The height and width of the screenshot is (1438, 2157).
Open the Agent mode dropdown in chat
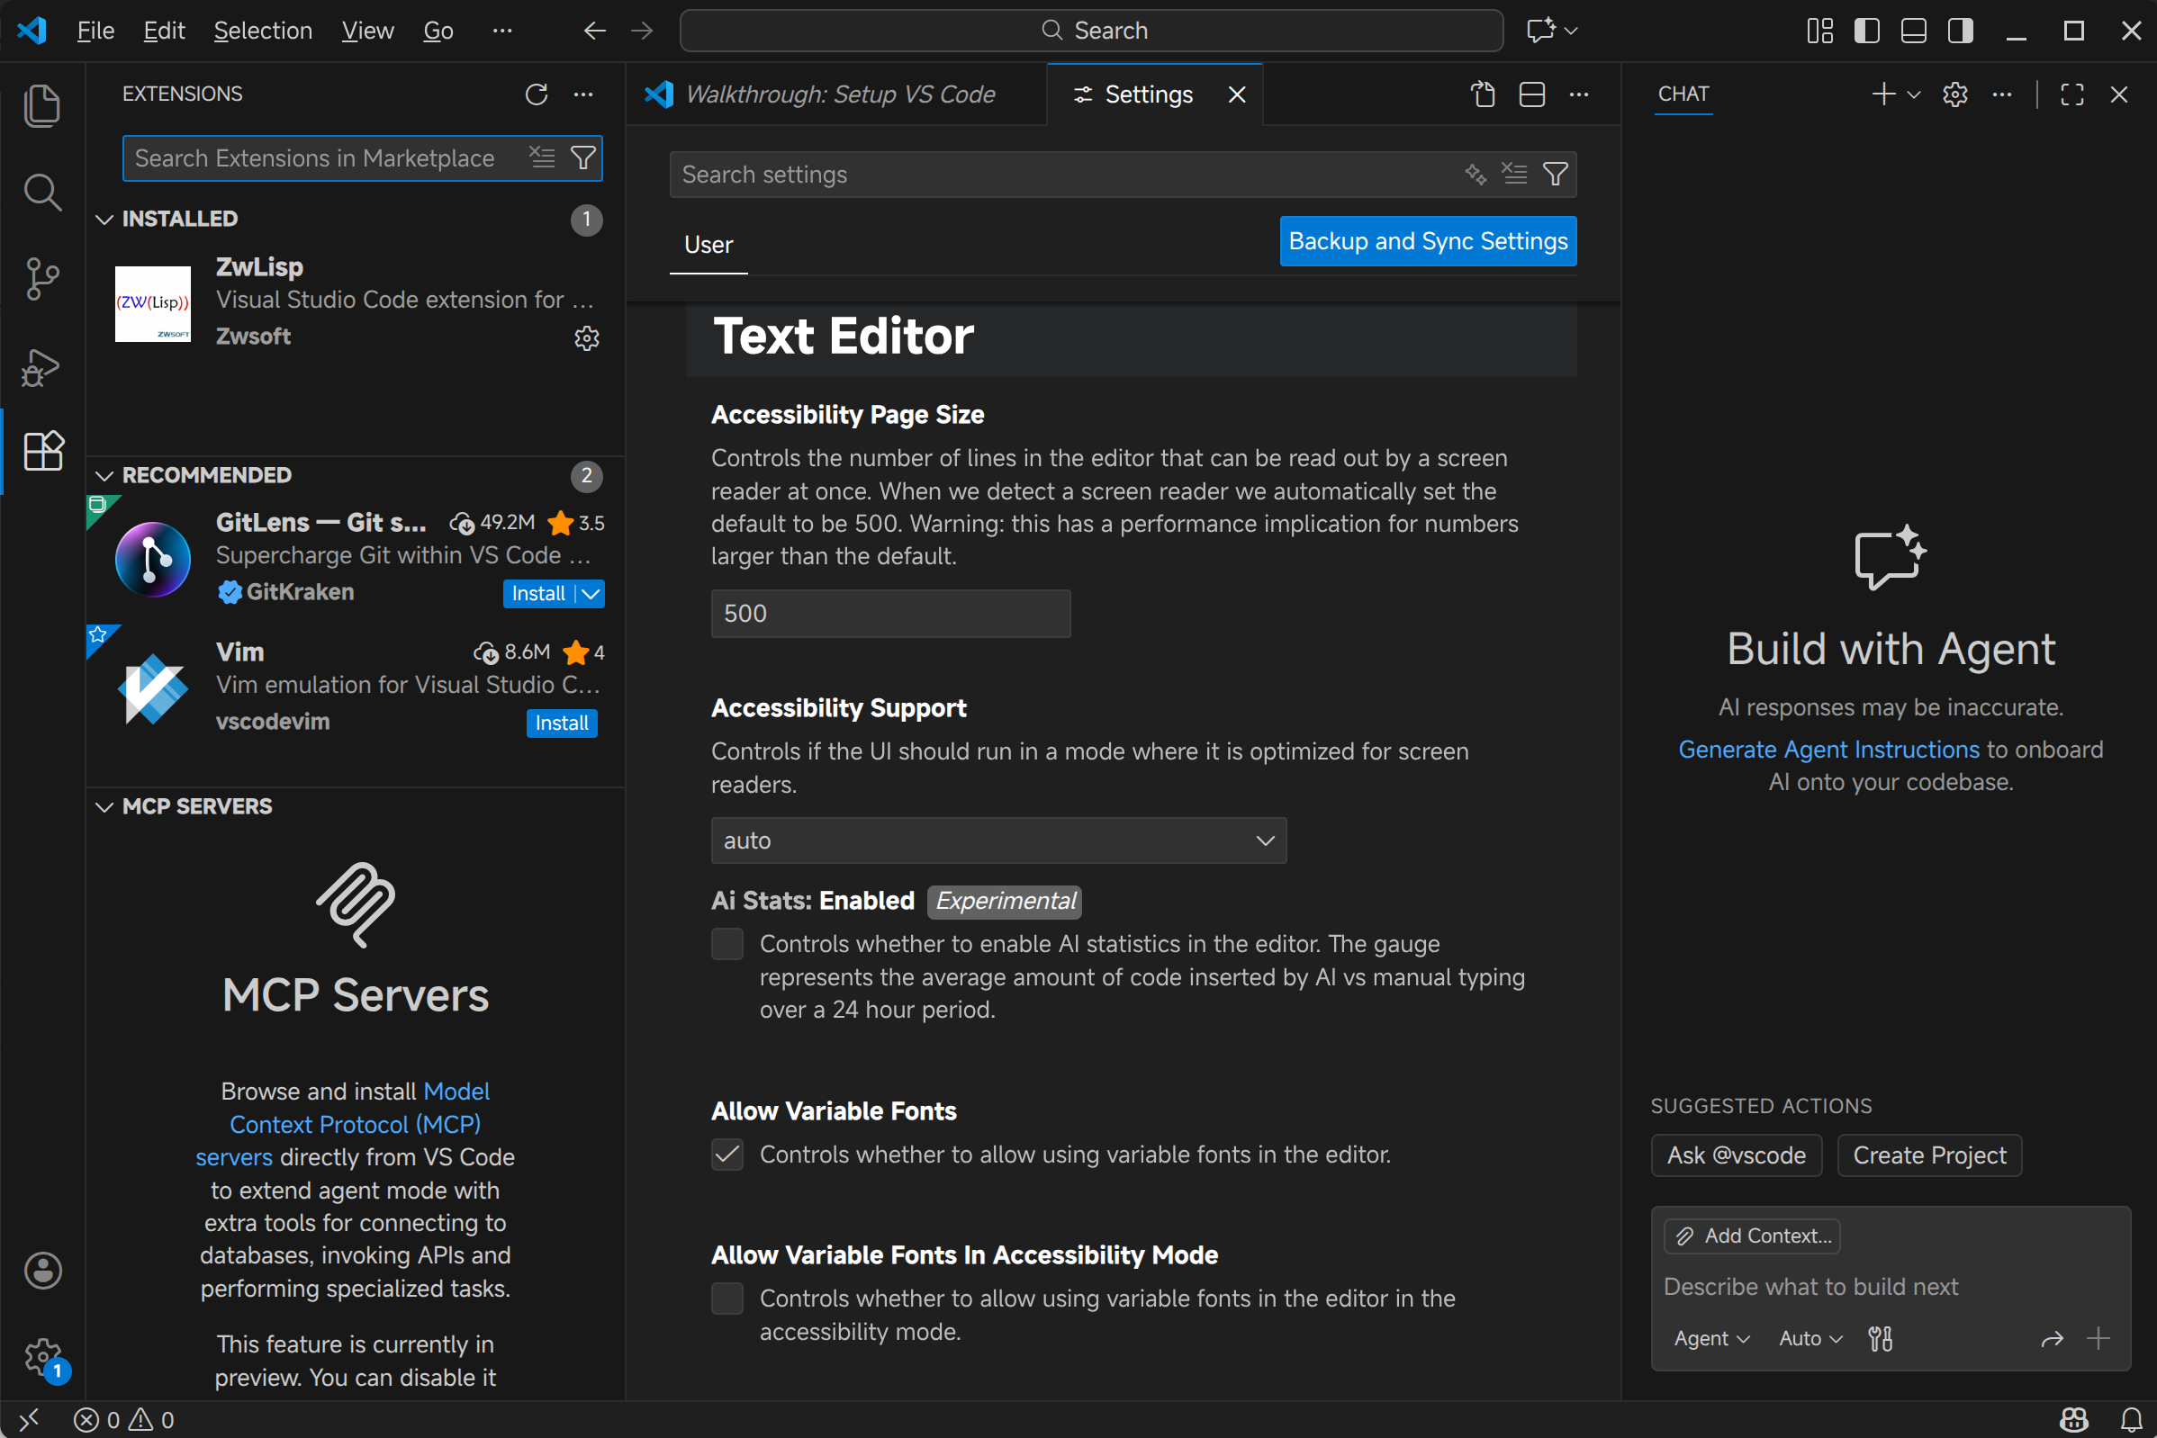1711,1338
